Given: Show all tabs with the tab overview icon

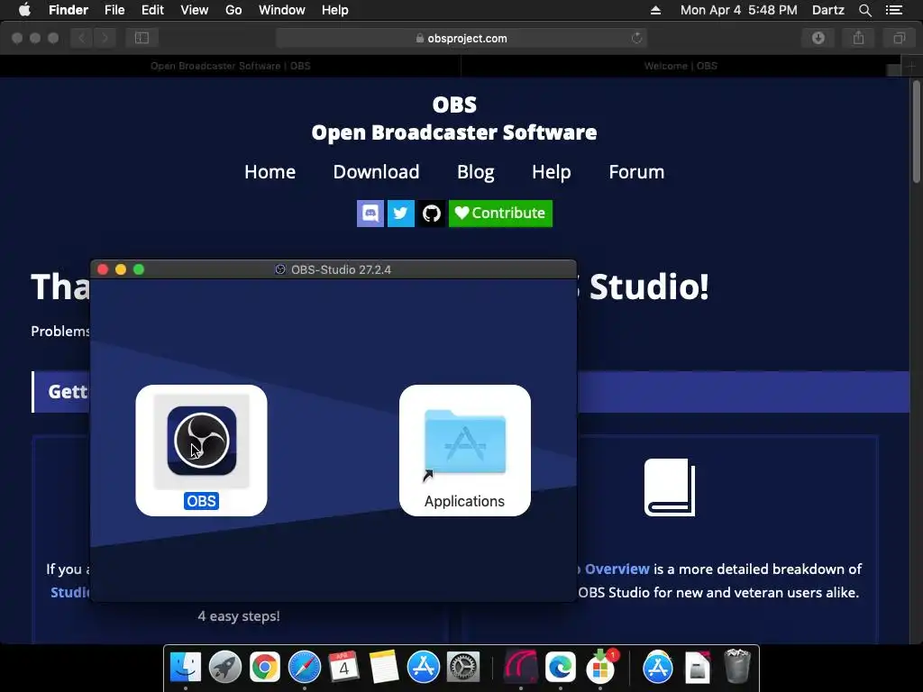Looking at the screenshot, I should point(899,38).
